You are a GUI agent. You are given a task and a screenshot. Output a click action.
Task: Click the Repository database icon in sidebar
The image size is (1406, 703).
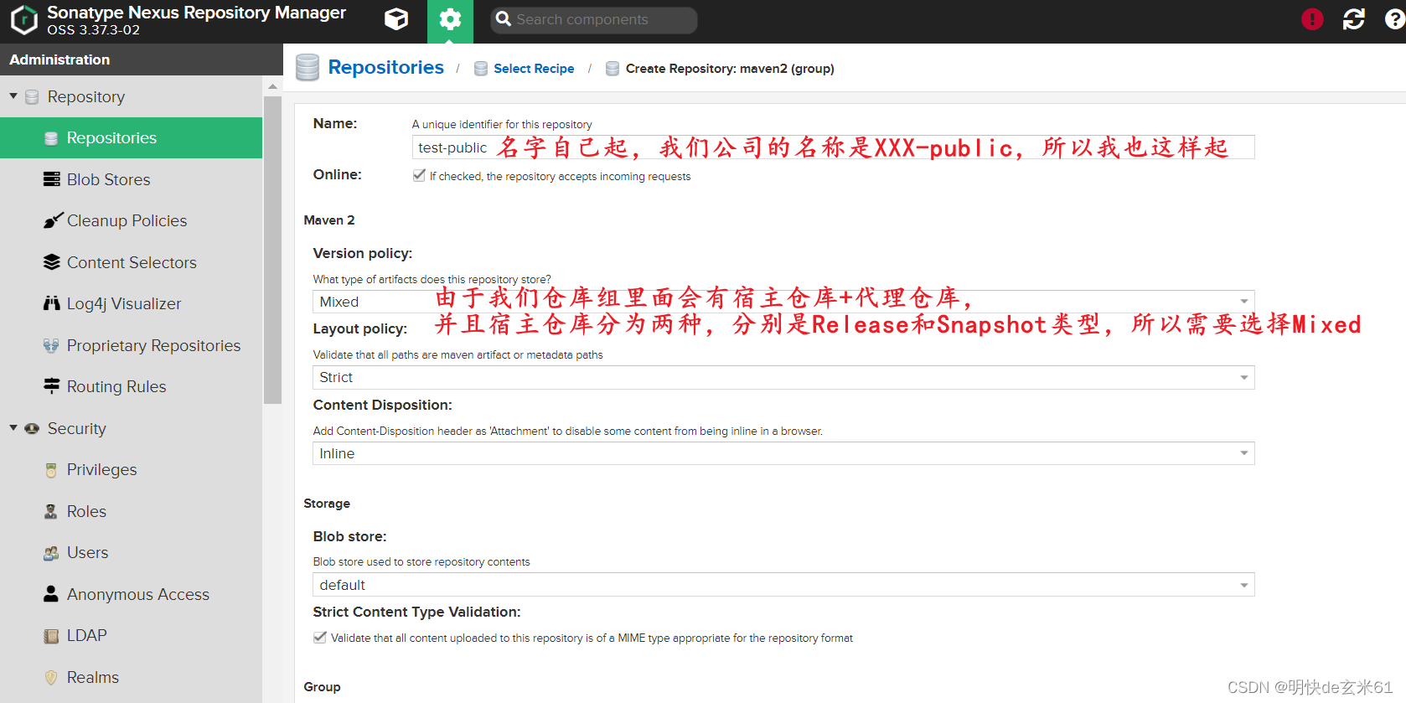[x=32, y=97]
